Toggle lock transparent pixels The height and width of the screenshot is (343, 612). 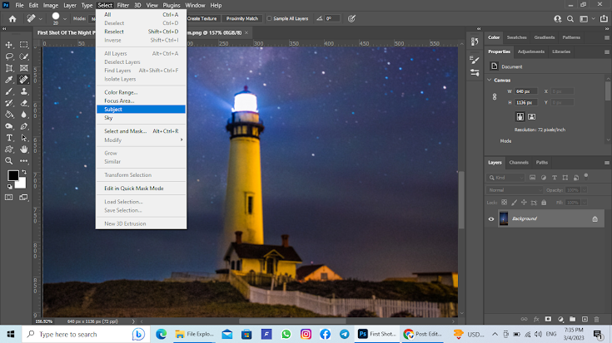click(x=505, y=203)
